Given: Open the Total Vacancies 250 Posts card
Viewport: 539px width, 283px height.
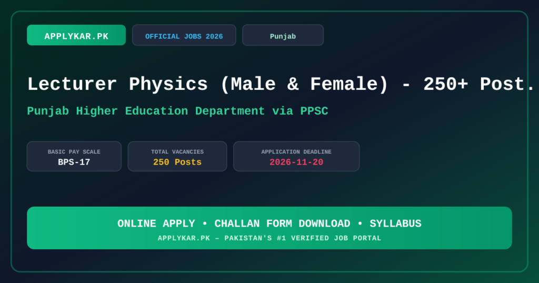Looking at the screenshot, I should tap(177, 156).
